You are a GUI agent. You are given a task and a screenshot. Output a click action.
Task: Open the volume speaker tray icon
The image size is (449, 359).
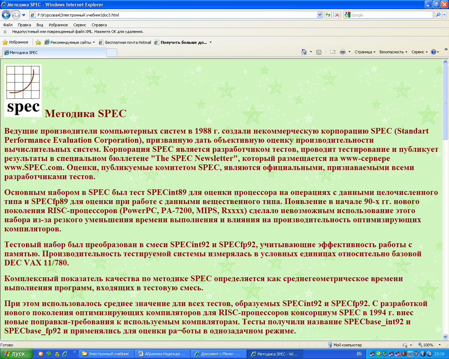[404, 354]
